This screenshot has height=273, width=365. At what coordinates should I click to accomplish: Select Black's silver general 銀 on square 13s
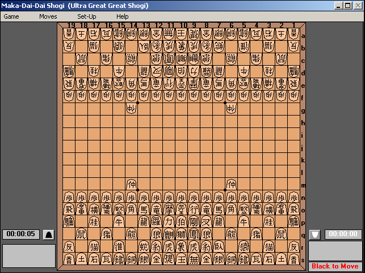144,259
